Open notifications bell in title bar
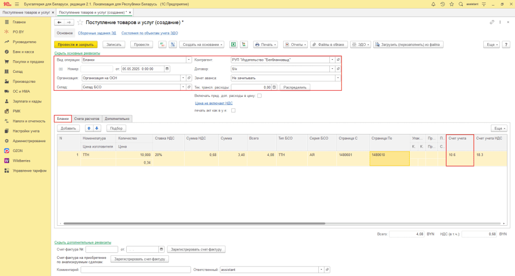The height and width of the screenshot is (276, 515). pos(433,4)
